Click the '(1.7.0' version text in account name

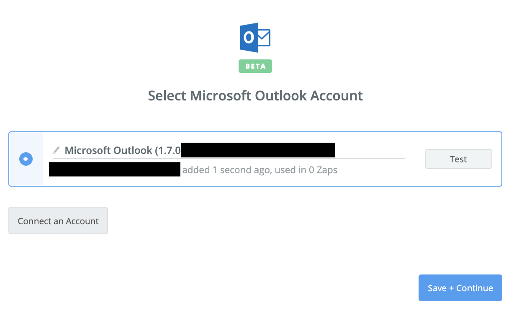pyautogui.click(x=167, y=150)
